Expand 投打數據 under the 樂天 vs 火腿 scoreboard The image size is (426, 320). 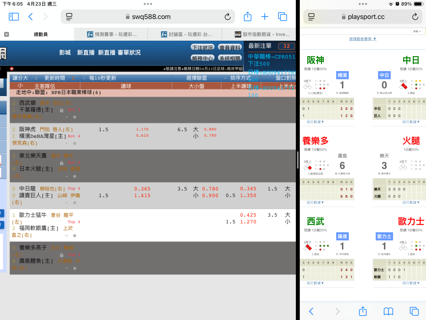(411, 202)
